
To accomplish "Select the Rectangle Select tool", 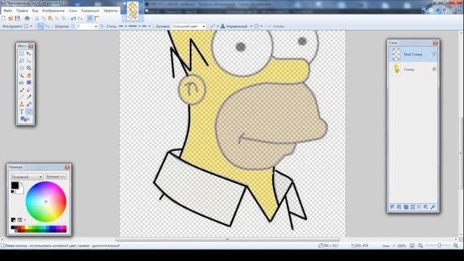I will (22, 54).
